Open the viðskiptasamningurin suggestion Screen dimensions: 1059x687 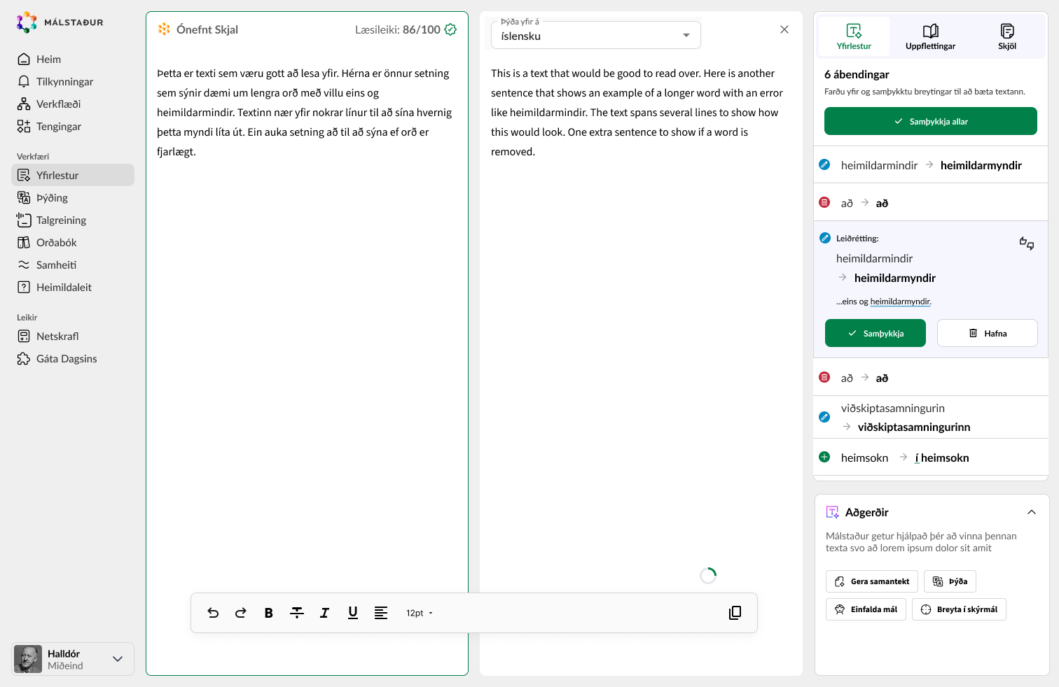[x=931, y=418]
